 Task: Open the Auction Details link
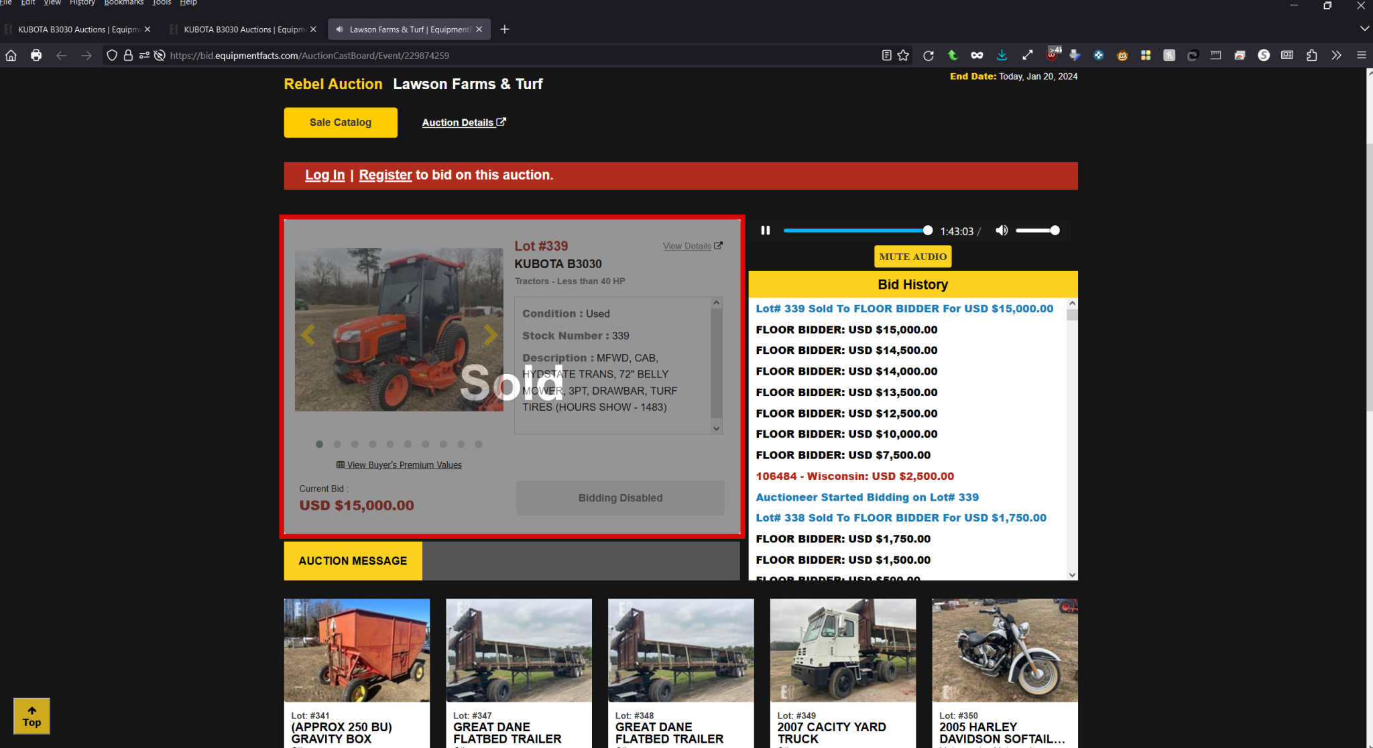tap(464, 123)
